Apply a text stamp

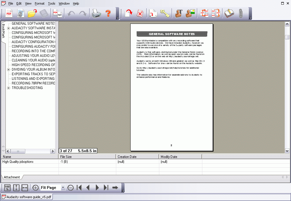[178, 13]
